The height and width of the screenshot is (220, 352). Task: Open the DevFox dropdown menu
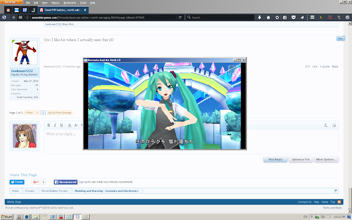point(11,2)
